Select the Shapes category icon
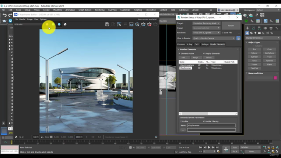This screenshot has width=281, height=158. 251,33
